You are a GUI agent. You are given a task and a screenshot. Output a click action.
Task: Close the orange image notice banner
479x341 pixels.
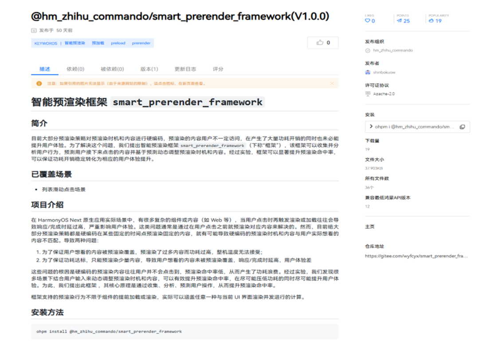click(332, 83)
